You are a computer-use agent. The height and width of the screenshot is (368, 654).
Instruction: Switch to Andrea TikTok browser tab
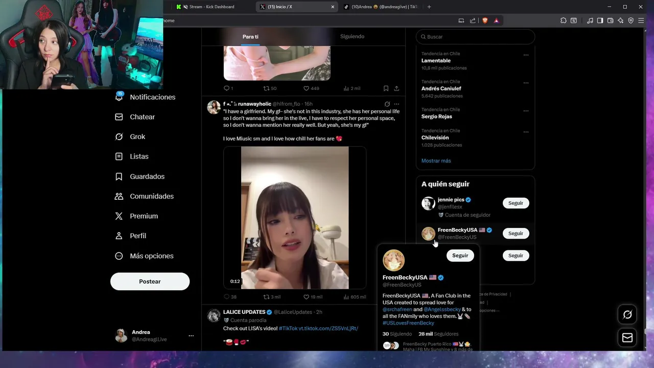380,7
